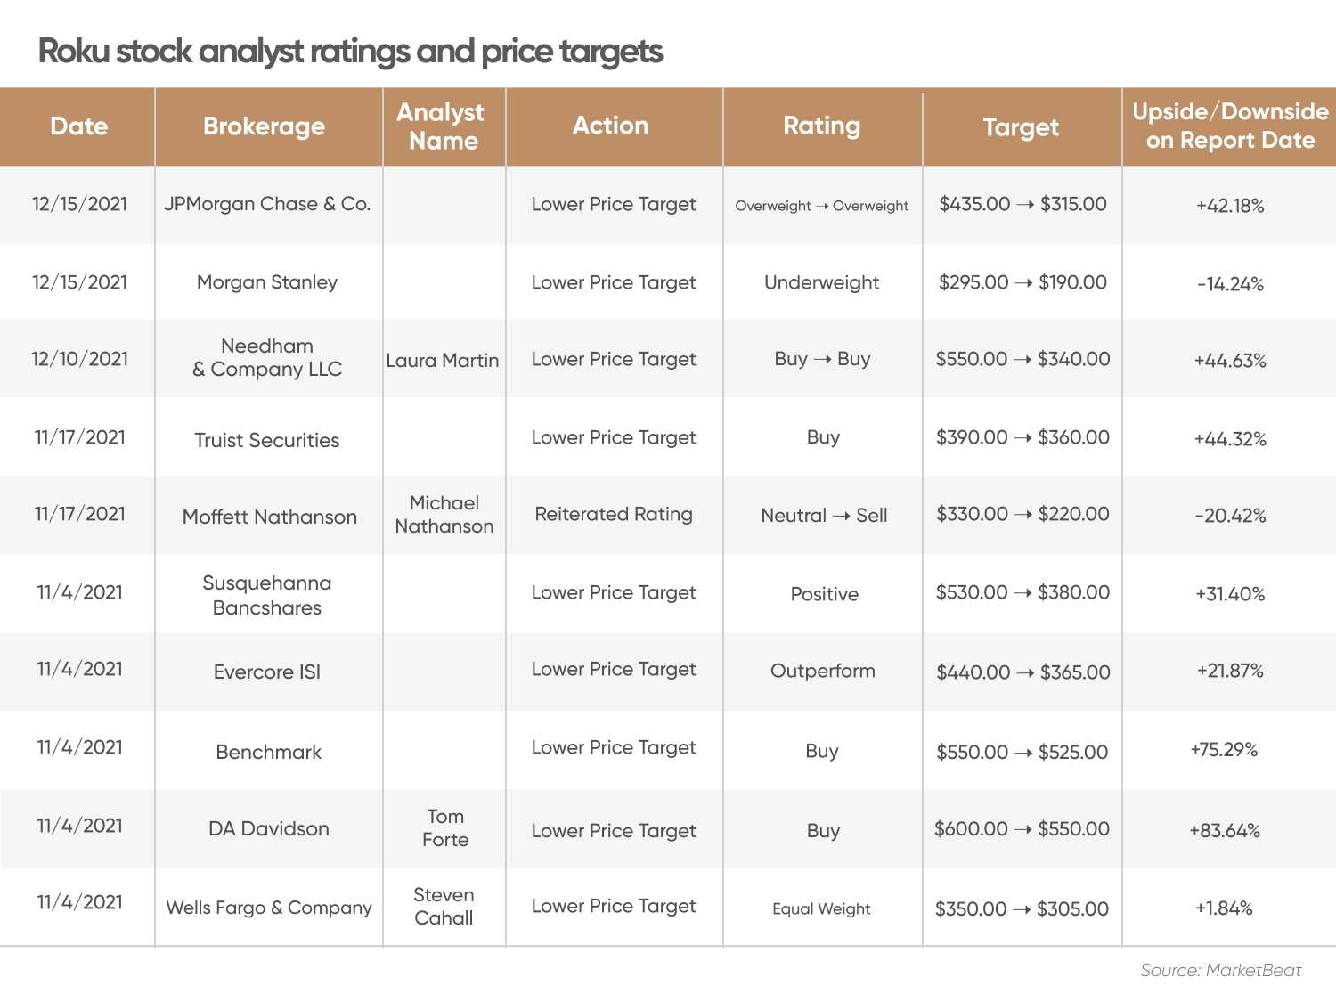Click the Evercore ISI brokerage cell
The width and height of the screenshot is (1336, 994).
click(x=267, y=672)
